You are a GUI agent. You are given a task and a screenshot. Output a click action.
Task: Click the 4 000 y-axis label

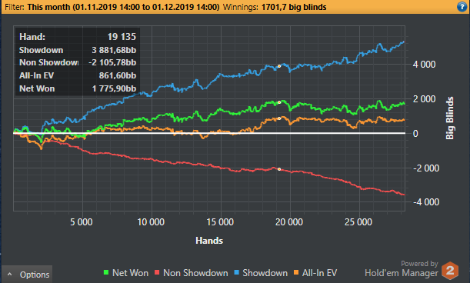tap(424, 65)
